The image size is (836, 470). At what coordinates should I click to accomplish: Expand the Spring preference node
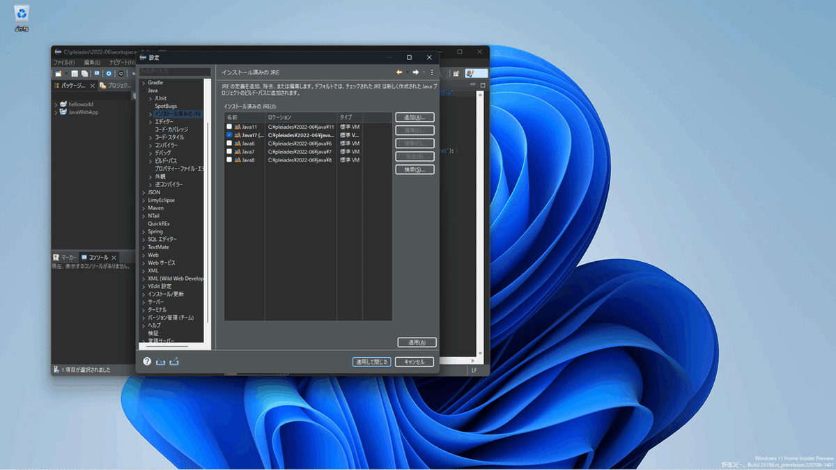click(x=144, y=231)
